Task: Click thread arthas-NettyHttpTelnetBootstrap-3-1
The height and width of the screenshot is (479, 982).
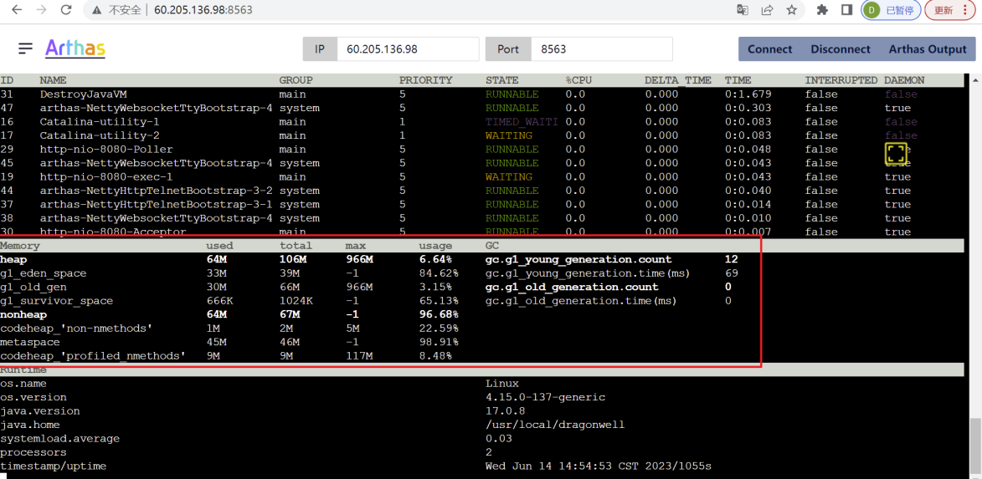Action: (157, 204)
